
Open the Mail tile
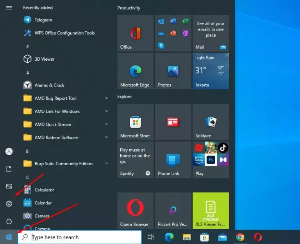coord(211,33)
